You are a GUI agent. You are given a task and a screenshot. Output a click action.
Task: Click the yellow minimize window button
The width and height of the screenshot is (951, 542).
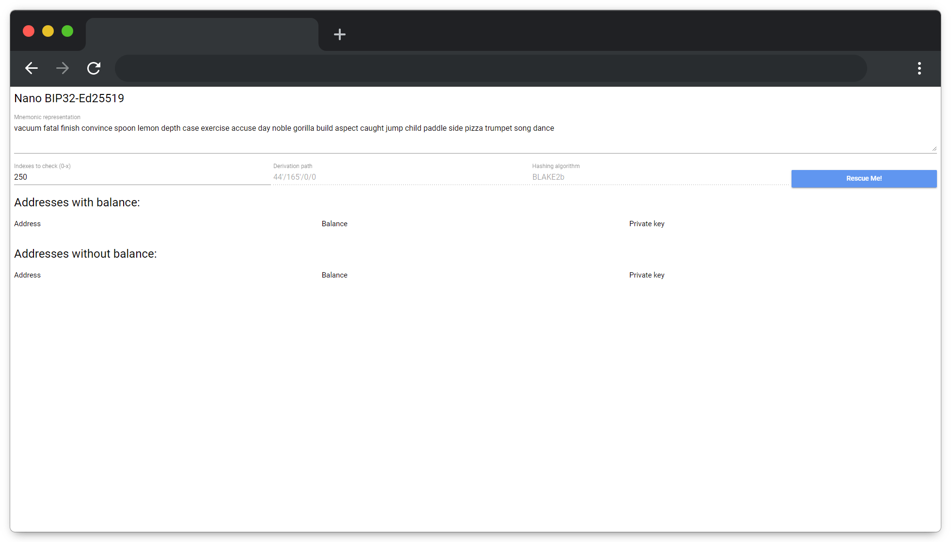48,31
